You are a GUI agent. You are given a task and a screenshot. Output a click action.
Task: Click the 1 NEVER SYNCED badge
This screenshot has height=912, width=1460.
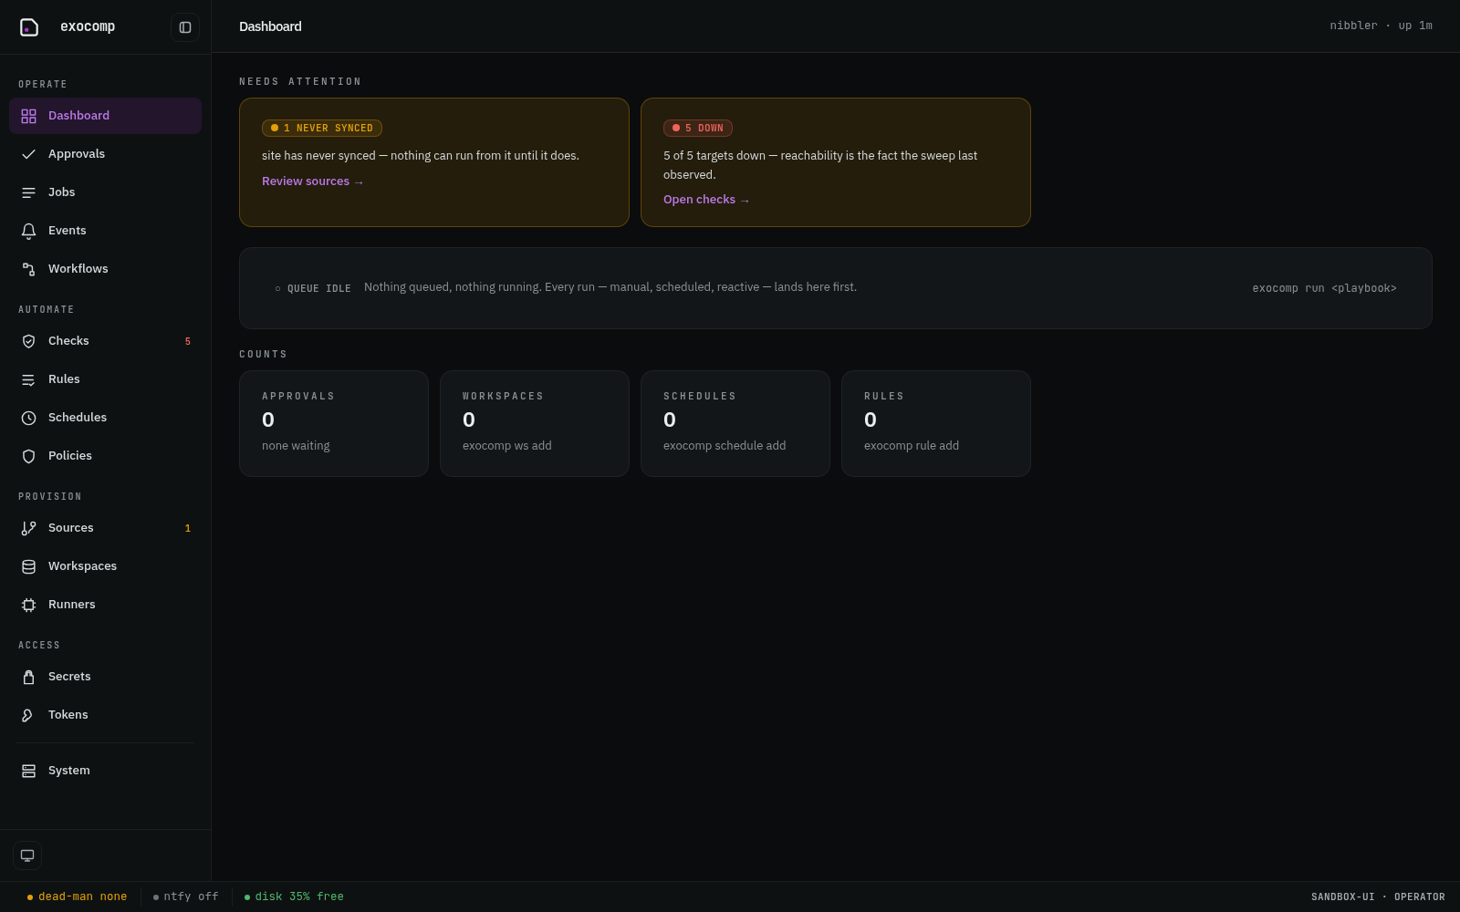point(322,129)
